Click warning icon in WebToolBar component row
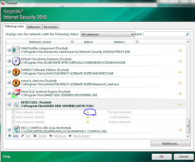 [180, 50]
